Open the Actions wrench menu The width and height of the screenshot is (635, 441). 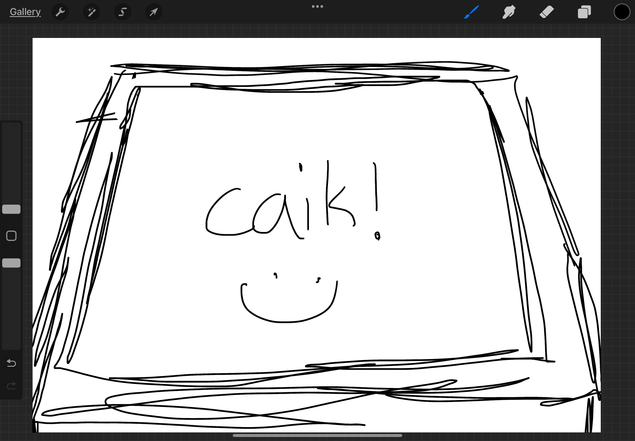point(60,12)
